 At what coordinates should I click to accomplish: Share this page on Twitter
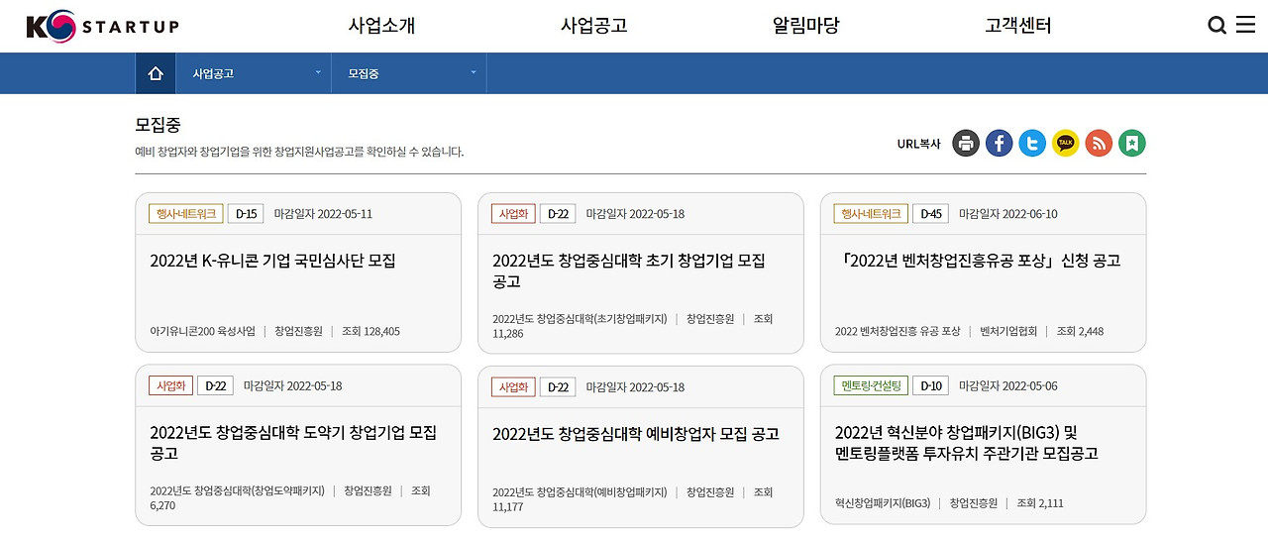tap(1032, 143)
